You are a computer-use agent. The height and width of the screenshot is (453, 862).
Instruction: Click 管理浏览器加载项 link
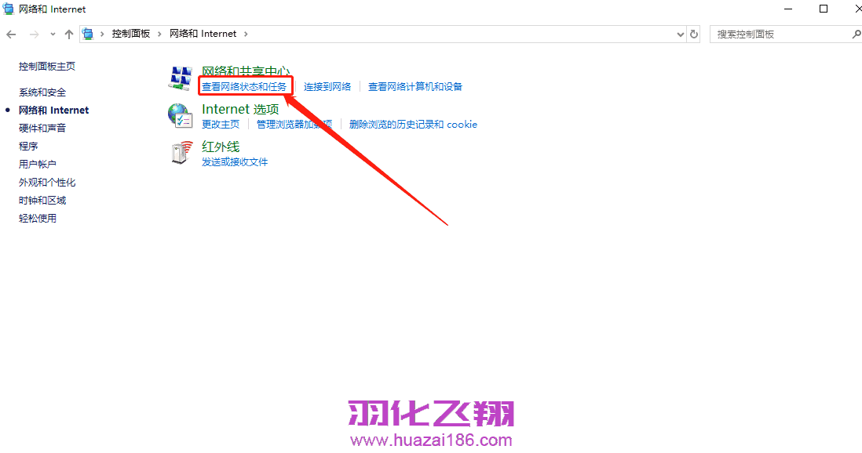(294, 124)
